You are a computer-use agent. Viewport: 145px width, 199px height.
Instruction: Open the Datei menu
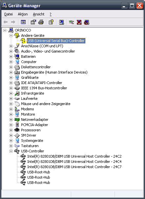pyautogui.click(x=9, y=14)
